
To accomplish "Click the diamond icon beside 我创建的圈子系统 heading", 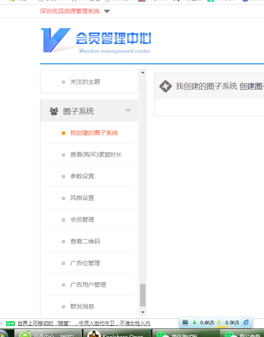I will (165, 86).
